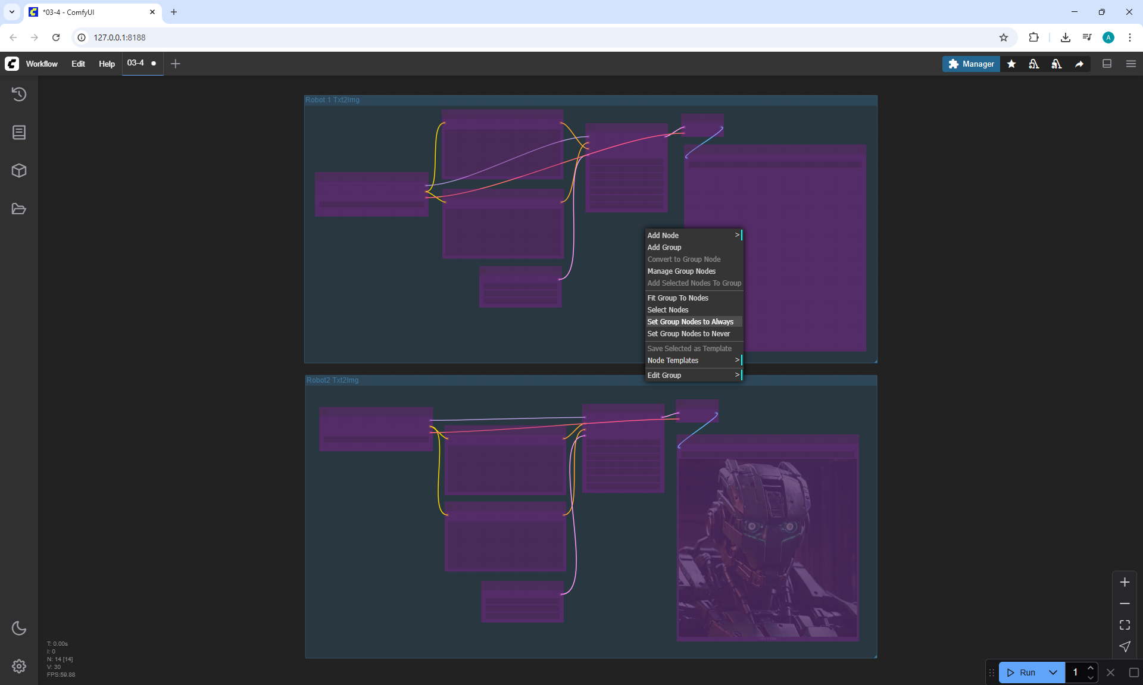Click the fit view icon
The image size is (1143, 685).
(x=1125, y=625)
